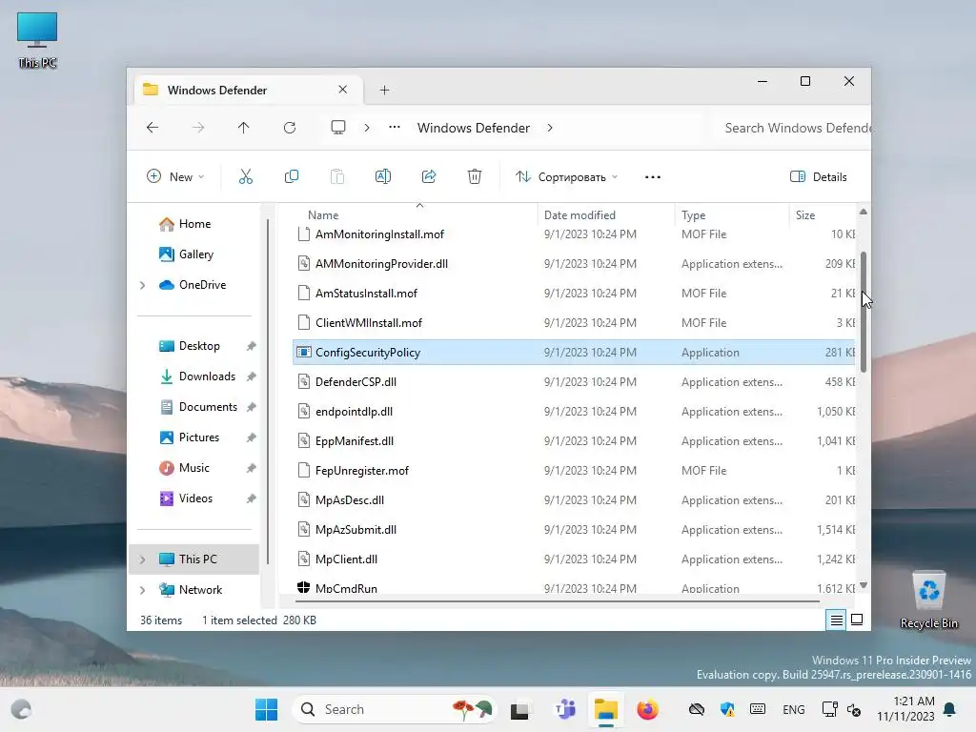Image resolution: width=976 pixels, height=732 pixels.
Task: Close the Windows Defender tab
Action: 342,90
